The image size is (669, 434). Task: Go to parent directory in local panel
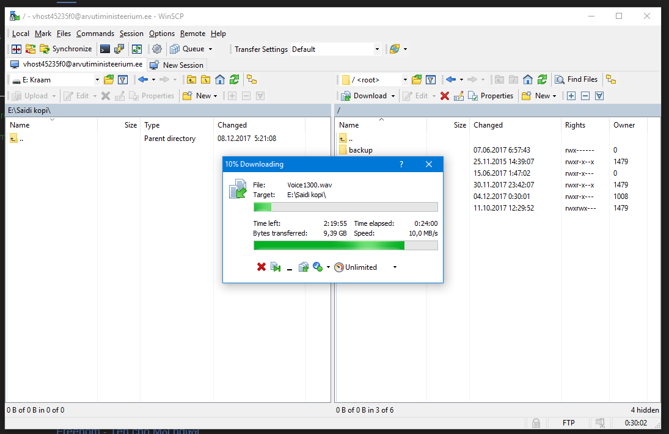pyautogui.click(x=192, y=80)
